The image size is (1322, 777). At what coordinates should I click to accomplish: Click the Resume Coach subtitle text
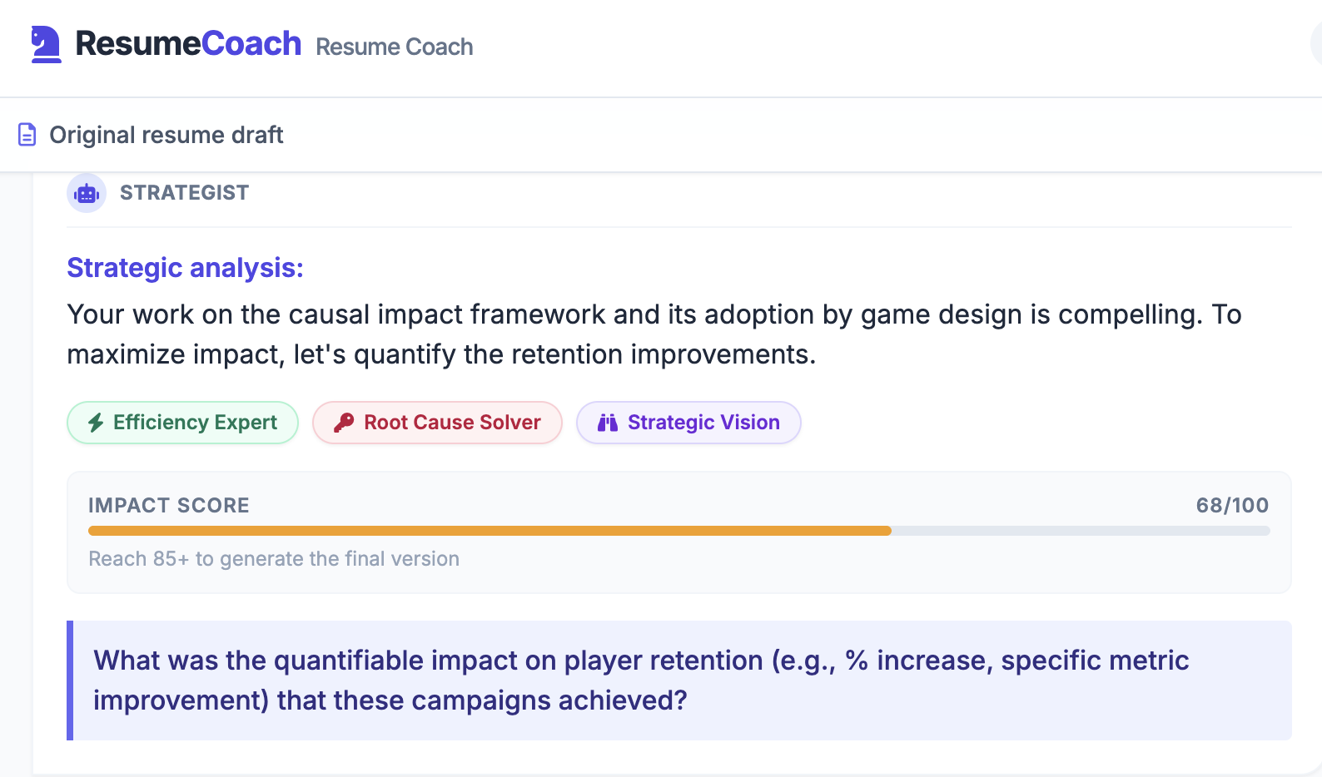coord(394,47)
